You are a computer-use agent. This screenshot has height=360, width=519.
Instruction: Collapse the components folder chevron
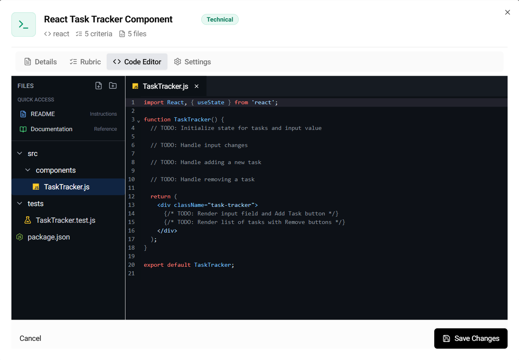pos(28,170)
